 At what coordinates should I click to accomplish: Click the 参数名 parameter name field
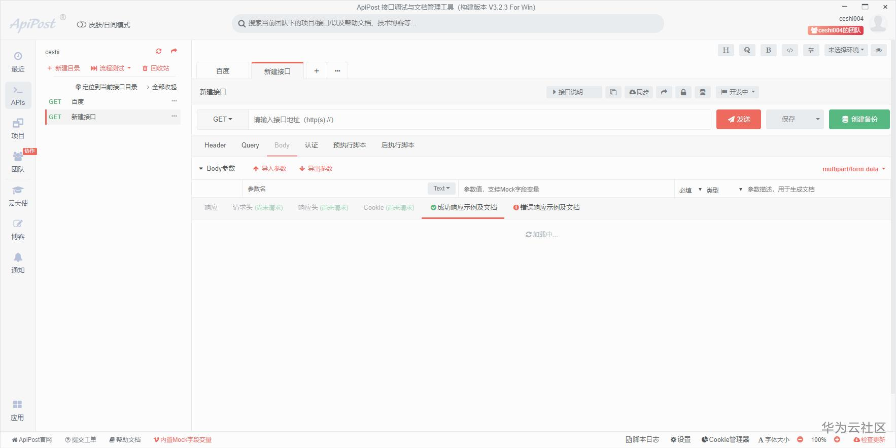pos(335,189)
